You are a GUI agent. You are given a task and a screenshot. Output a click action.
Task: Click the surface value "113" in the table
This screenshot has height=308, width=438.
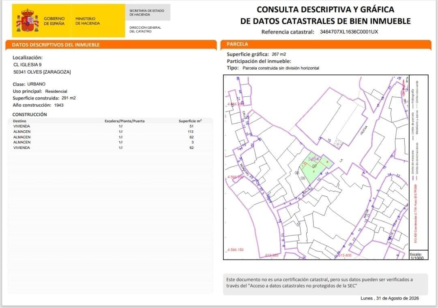[191, 132]
